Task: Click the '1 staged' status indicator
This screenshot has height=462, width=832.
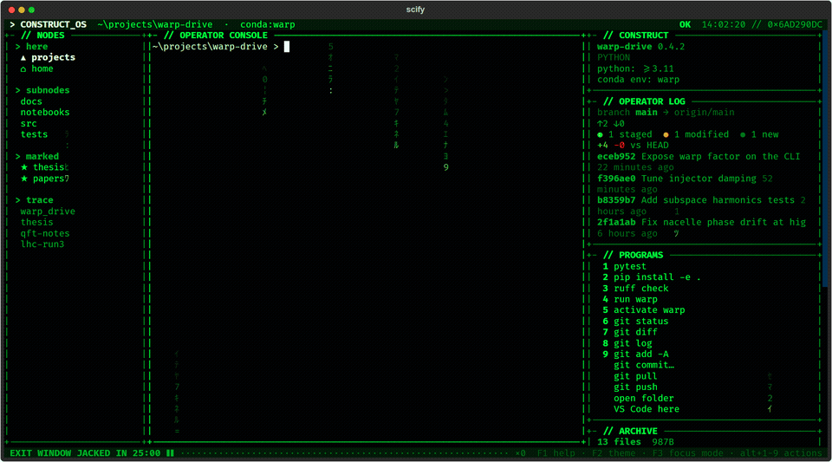Action: tap(625, 134)
